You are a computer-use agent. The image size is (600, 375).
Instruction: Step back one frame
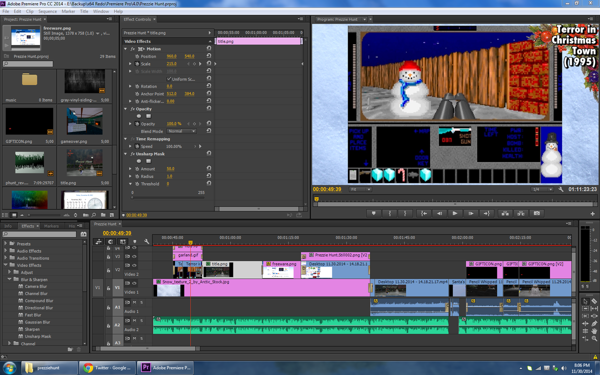click(439, 213)
